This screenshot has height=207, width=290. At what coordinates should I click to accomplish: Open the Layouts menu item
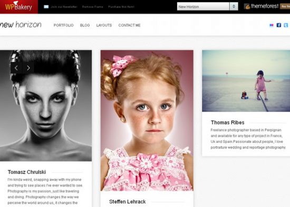pos(104,25)
